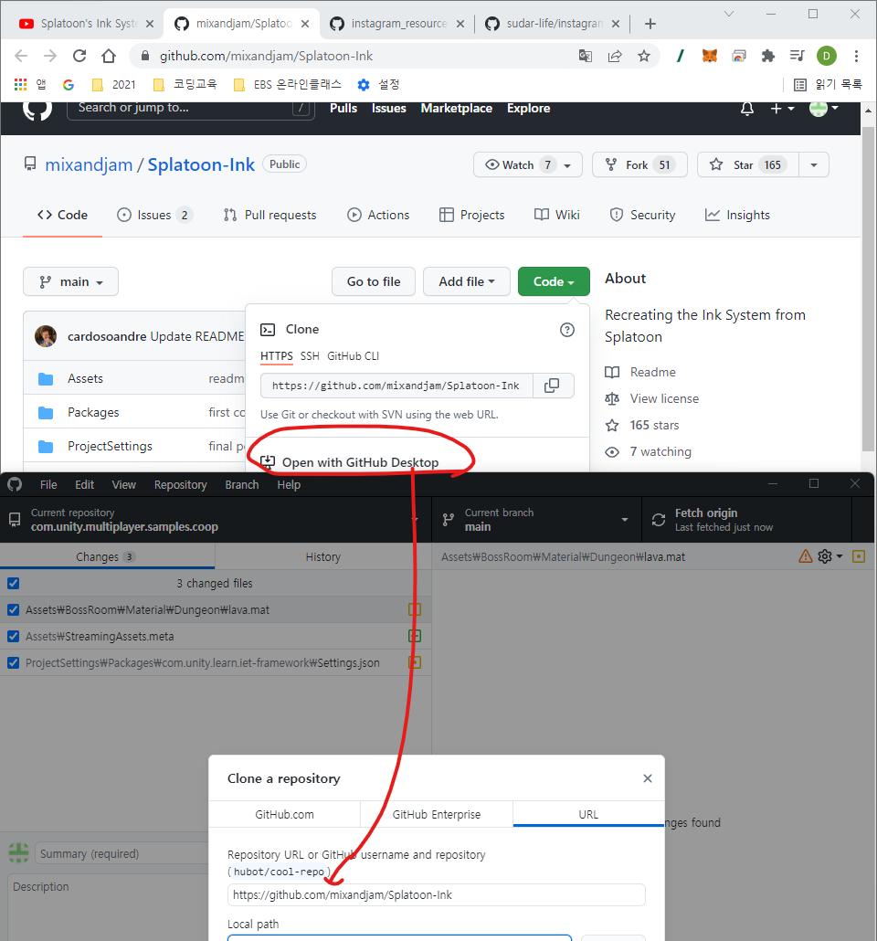
Task: Click the media control icon in Chrome toolbar
Action: pyautogui.click(x=798, y=56)
